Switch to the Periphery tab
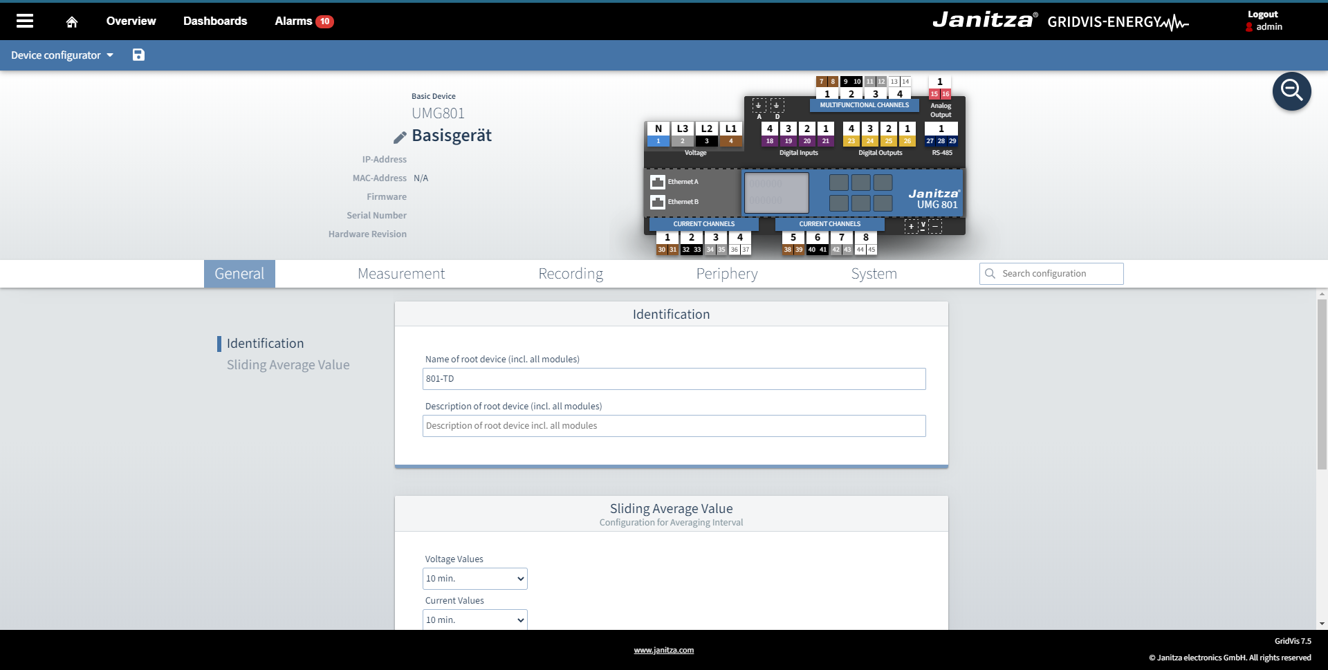 coord(727,274)
